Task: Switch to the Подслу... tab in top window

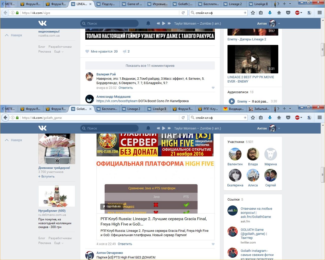Action: pyautogui.click(x=107, y=4)
